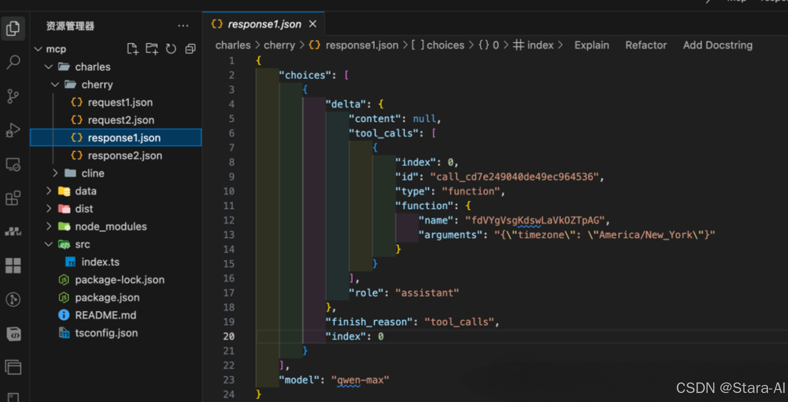Close the response1.json editor tab
This screenshot has height=402, width=788.
pos(312,24)
